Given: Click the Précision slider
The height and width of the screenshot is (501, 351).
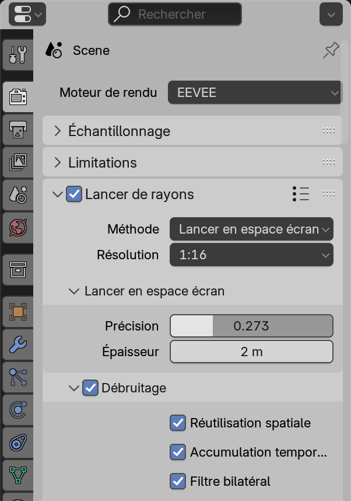Looking at the screenshot, I should pyautogui.click(x=251, y=326).
